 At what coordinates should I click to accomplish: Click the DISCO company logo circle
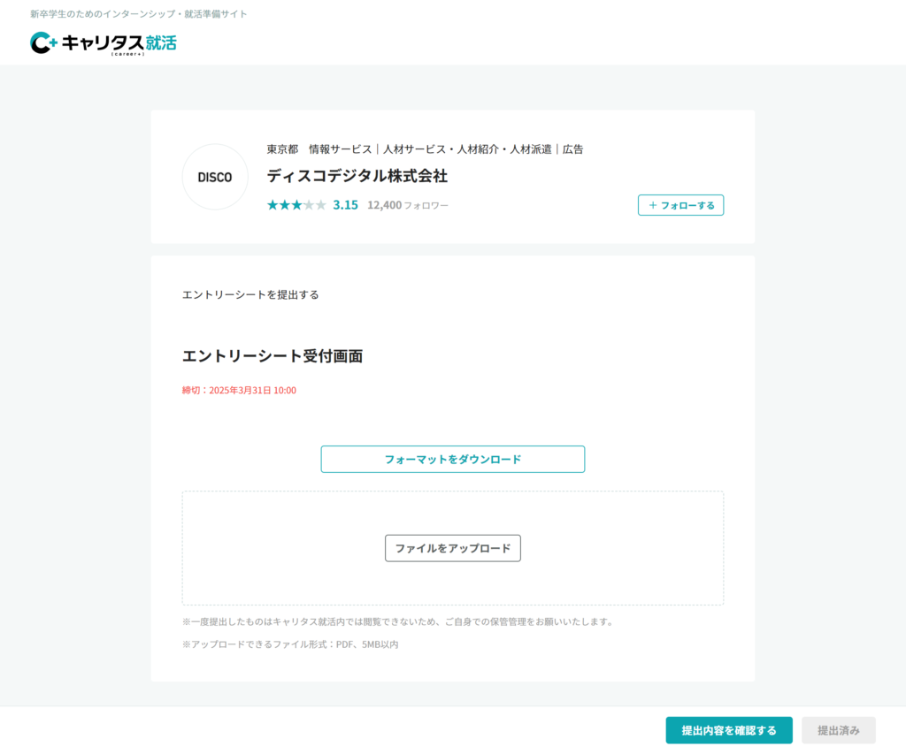coord(215,177)
